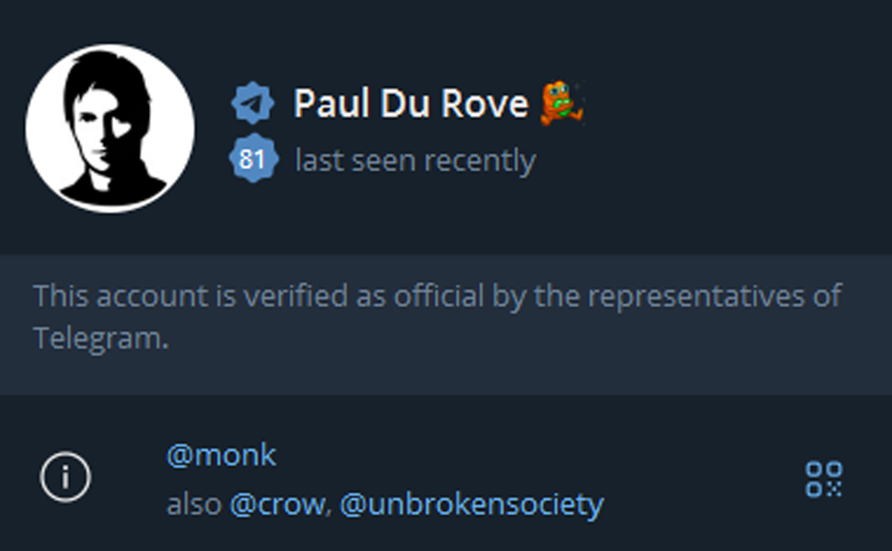Open the @crow username link

[x=276, y=504]
